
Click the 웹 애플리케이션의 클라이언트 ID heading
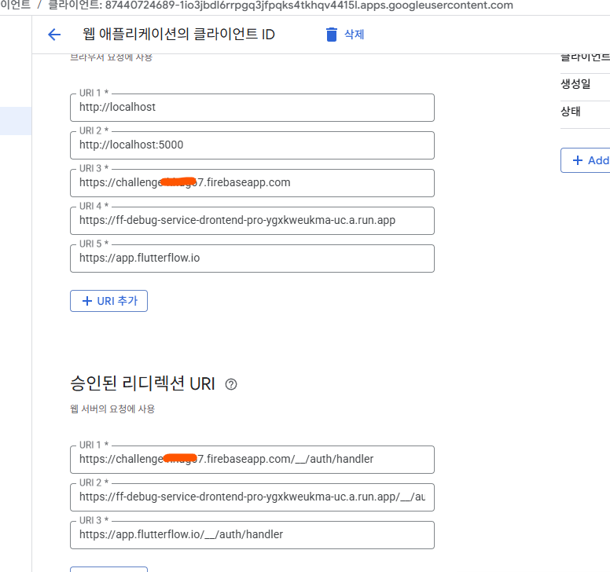tap(178, 35)
